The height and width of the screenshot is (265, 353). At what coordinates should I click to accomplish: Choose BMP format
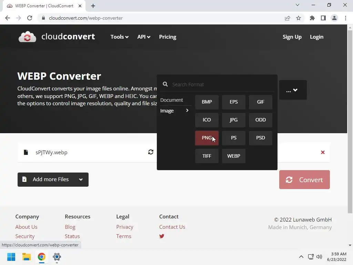pos(207,102)
